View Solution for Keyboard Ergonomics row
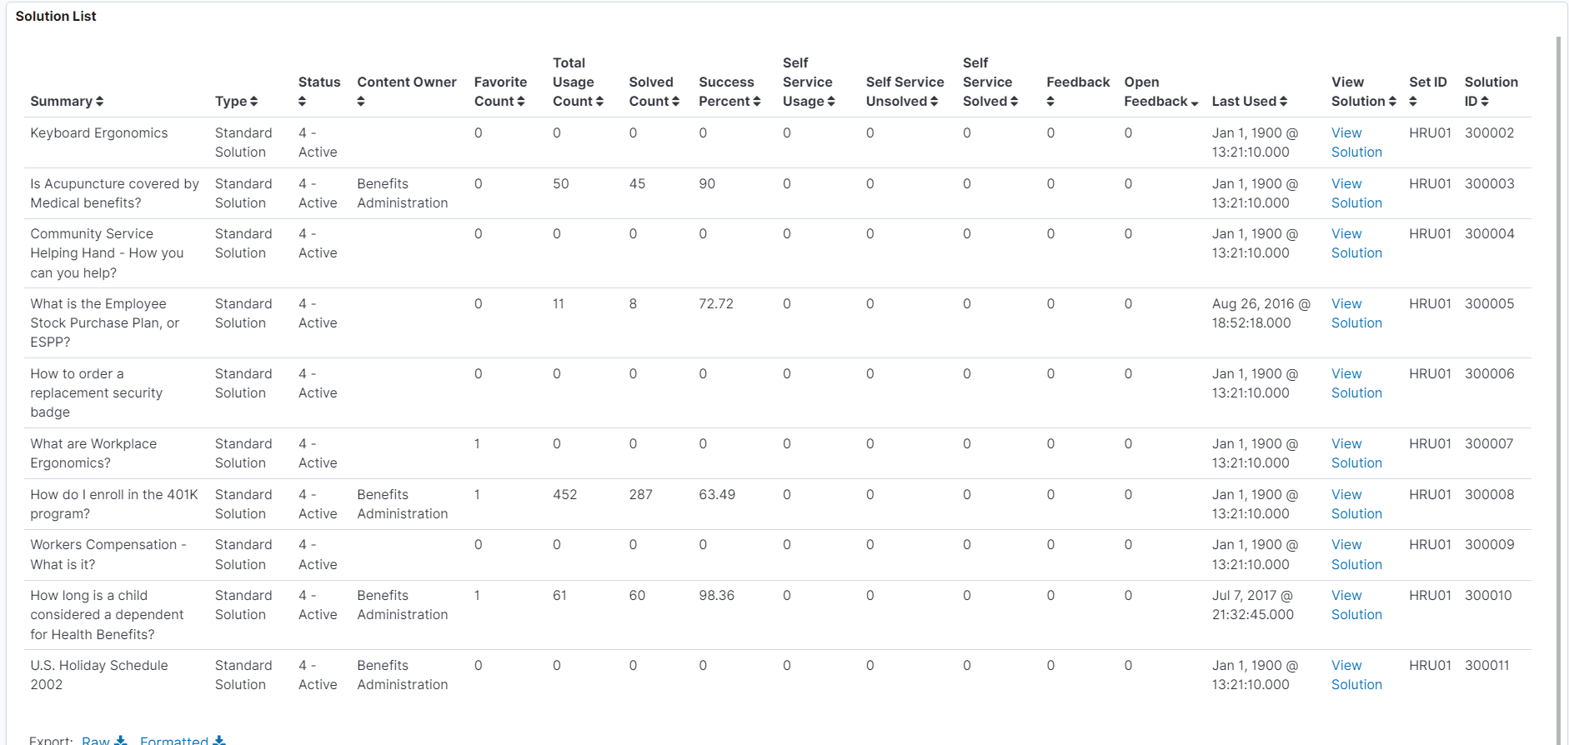This screenshot has width=1569, height=745. (1356, 142)
